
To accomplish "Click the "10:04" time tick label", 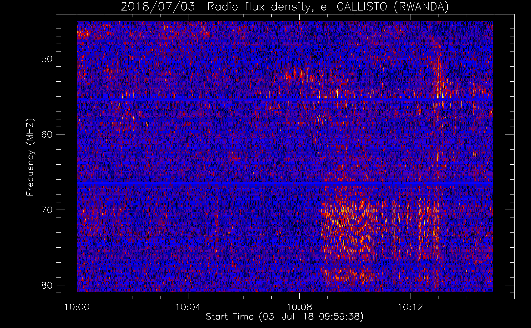I will (x=188, y=307).
